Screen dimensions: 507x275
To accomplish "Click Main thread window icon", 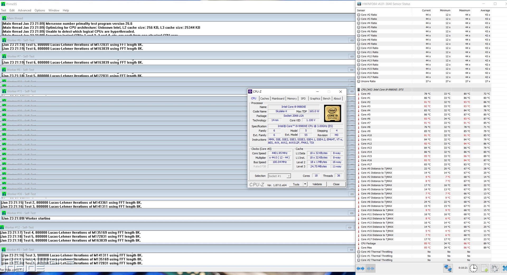I will tap(4, 18).
